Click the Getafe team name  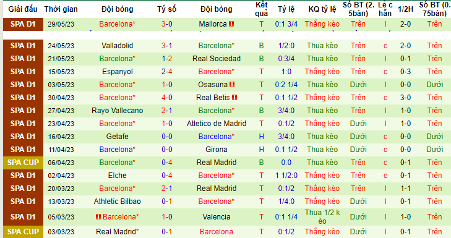pyautogui.click(x=118, y=137)
